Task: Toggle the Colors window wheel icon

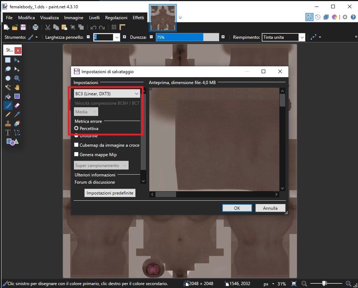Action: pos(334,17)
